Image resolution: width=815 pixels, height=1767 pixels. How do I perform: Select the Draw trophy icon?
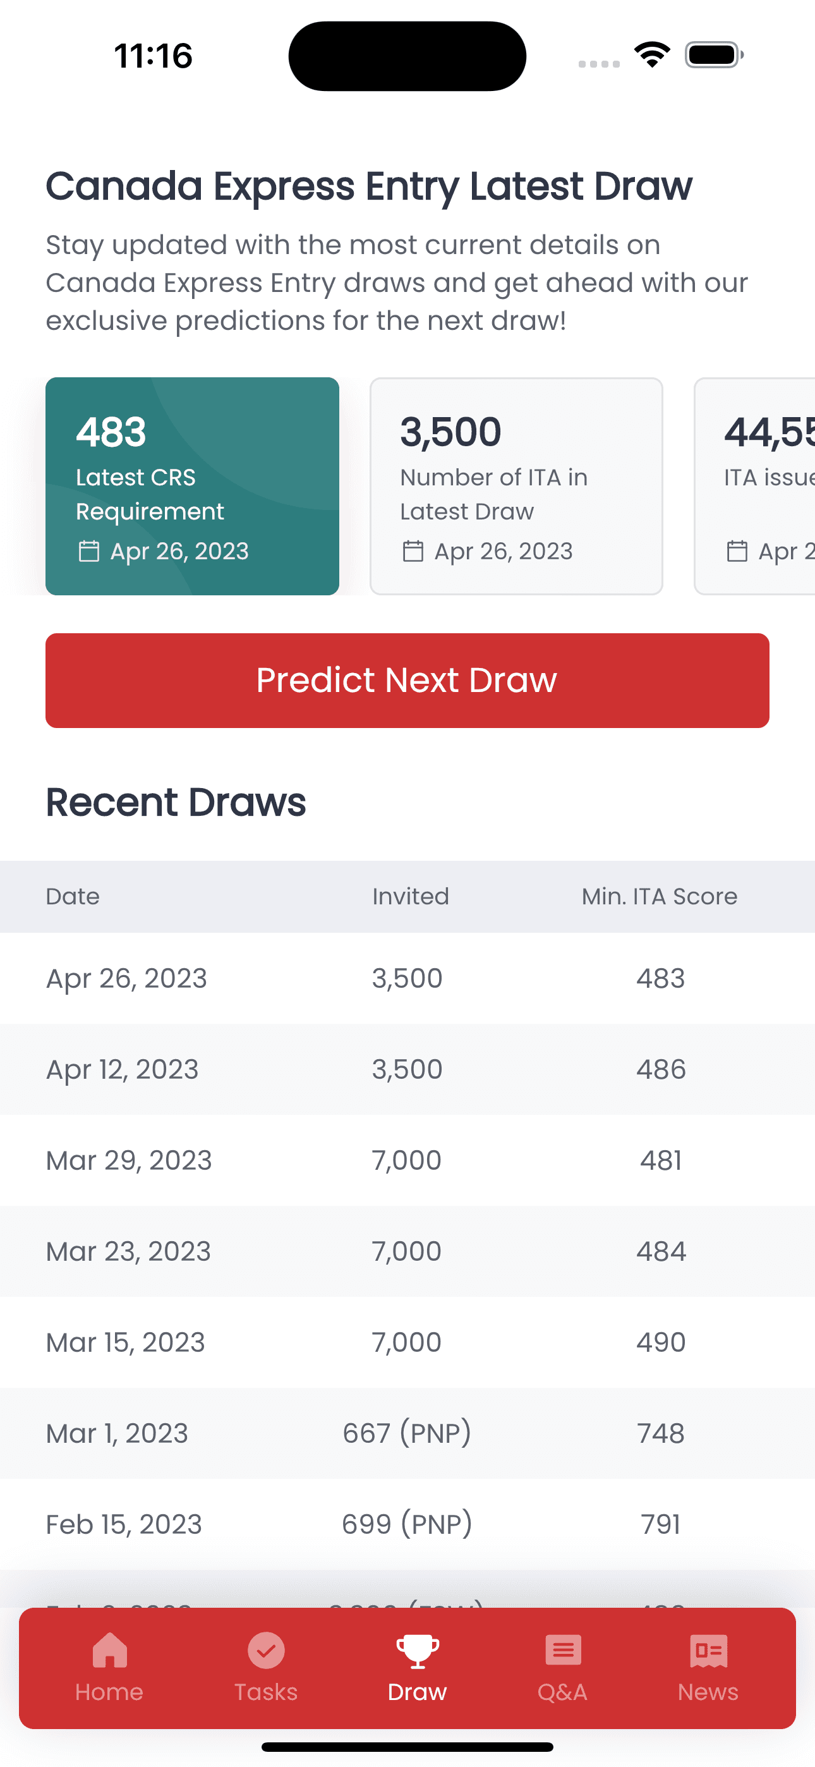click(x=417, y=1650)
